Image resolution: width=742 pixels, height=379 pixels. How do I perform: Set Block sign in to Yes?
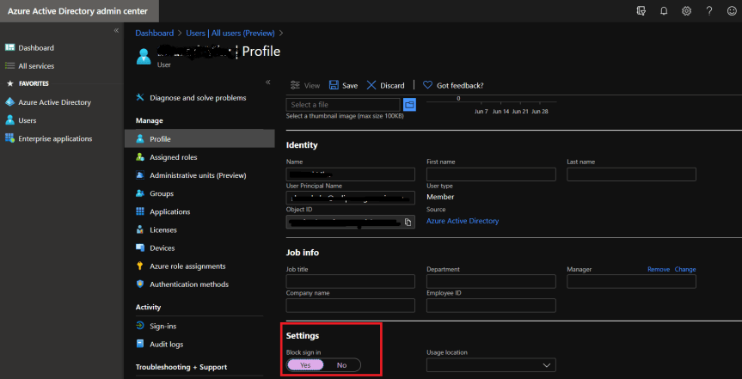click(x=305, y=365)
